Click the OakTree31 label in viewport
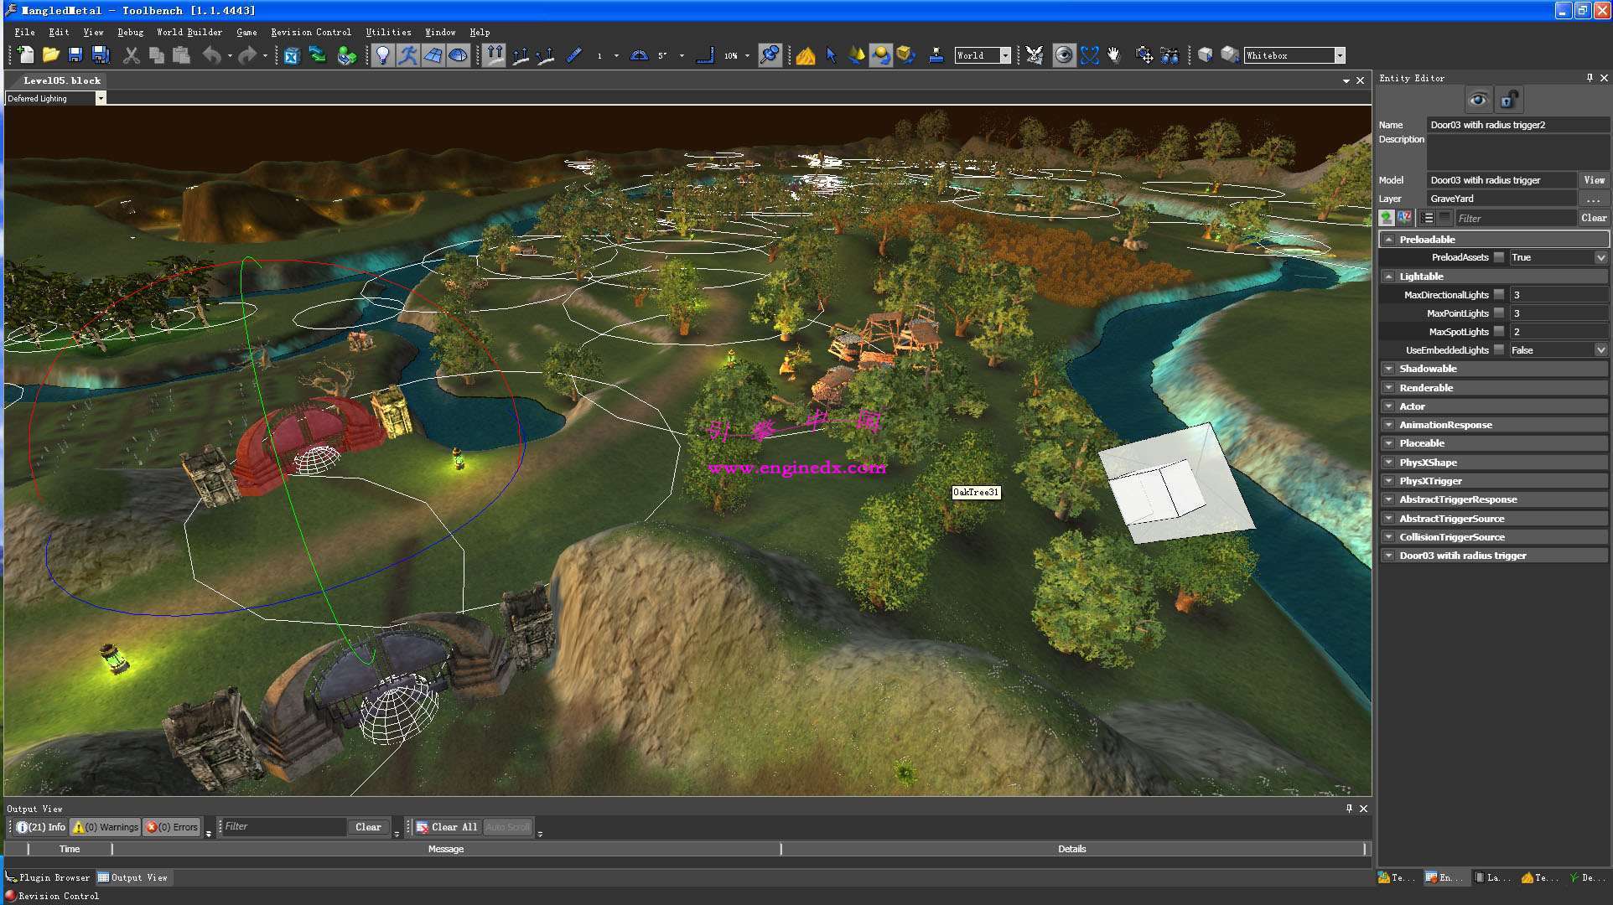 (976, 492)
